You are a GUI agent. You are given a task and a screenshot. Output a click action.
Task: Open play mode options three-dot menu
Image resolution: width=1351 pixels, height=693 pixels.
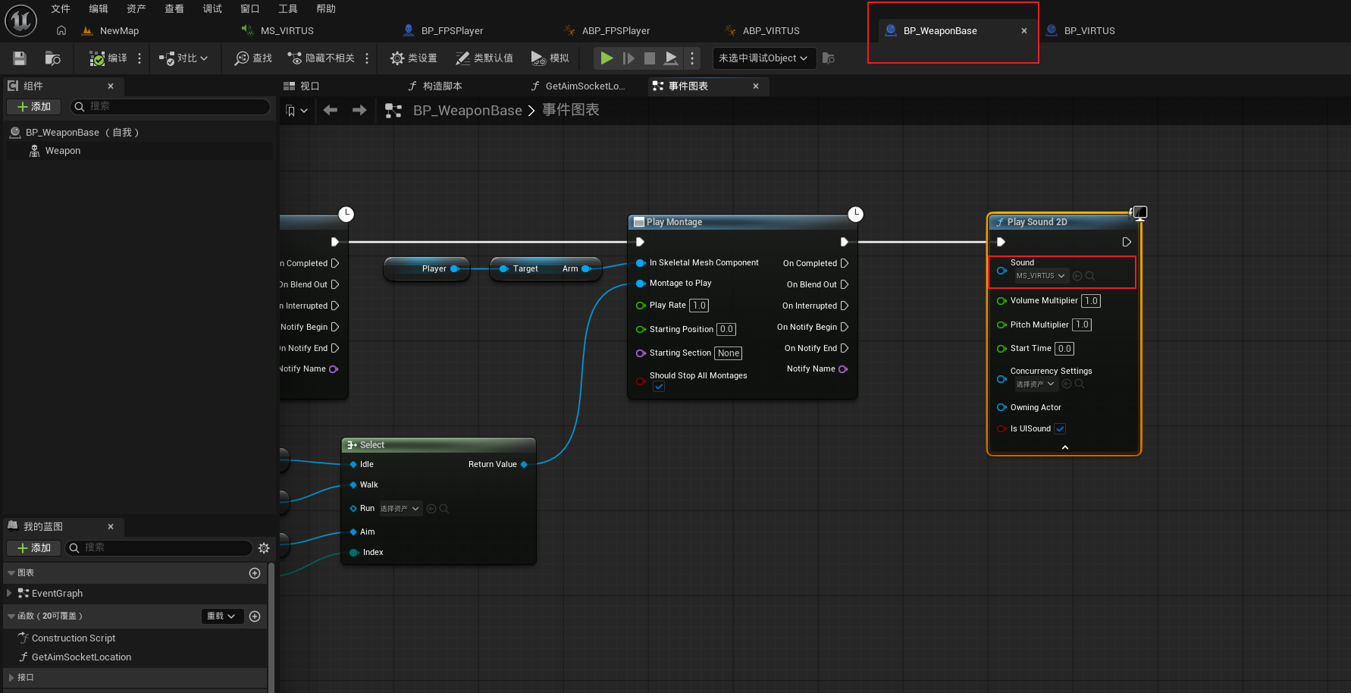(x=691, y=58)
